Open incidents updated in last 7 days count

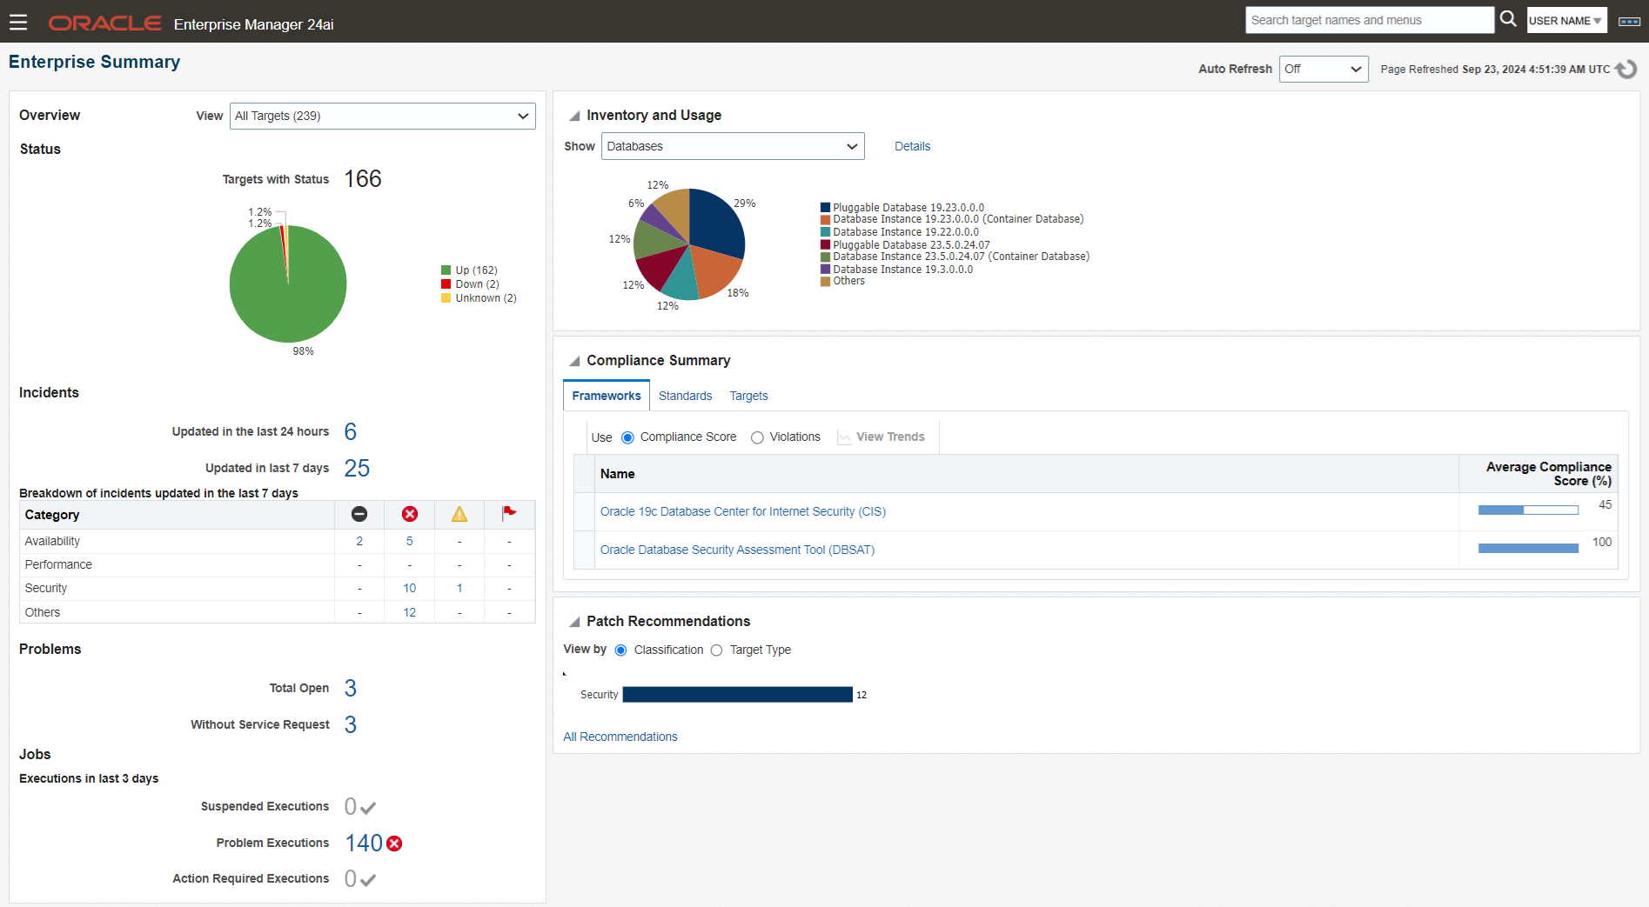tap(357, 468)
